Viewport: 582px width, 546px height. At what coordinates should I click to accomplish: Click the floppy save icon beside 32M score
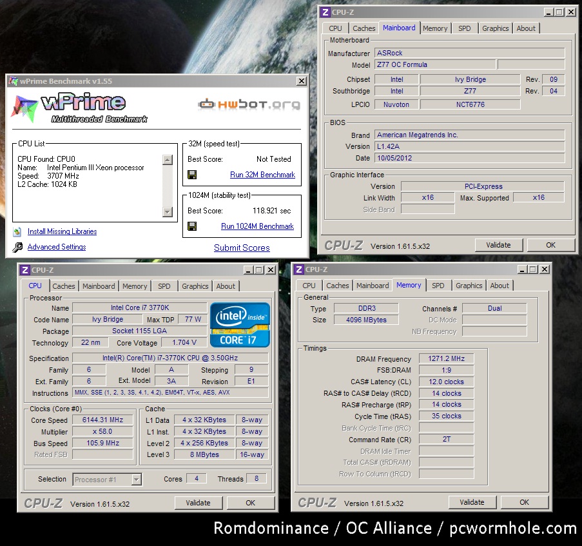(192, 175)
